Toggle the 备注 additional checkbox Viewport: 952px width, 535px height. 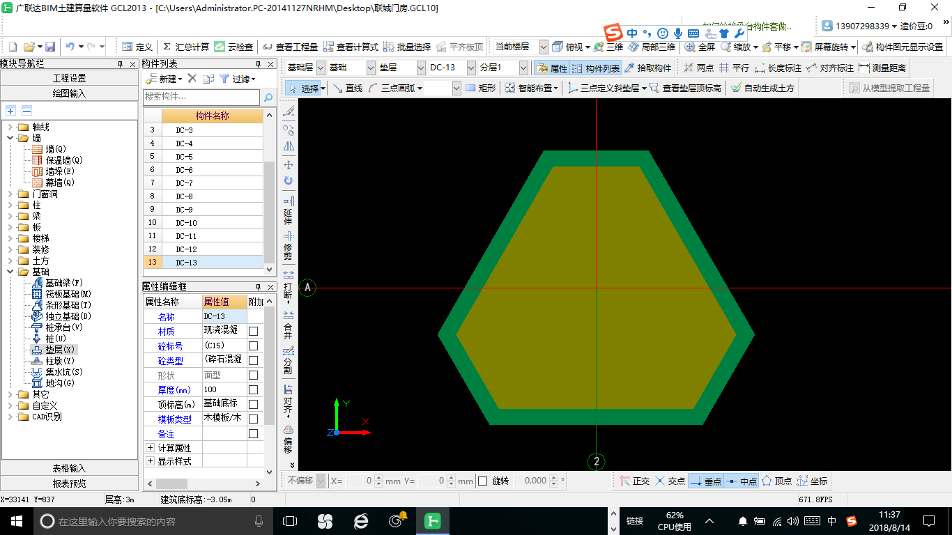254,434
